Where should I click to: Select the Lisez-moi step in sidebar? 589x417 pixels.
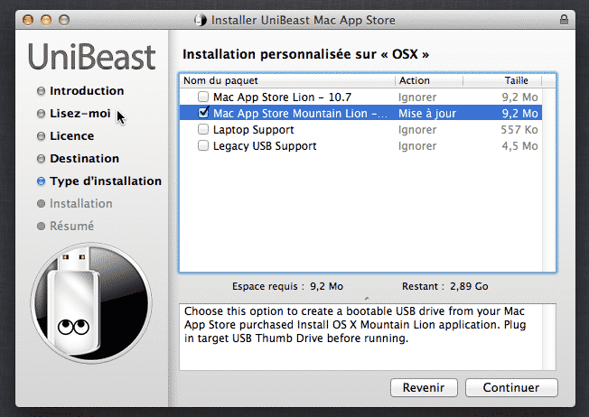[x=80, y=114]
